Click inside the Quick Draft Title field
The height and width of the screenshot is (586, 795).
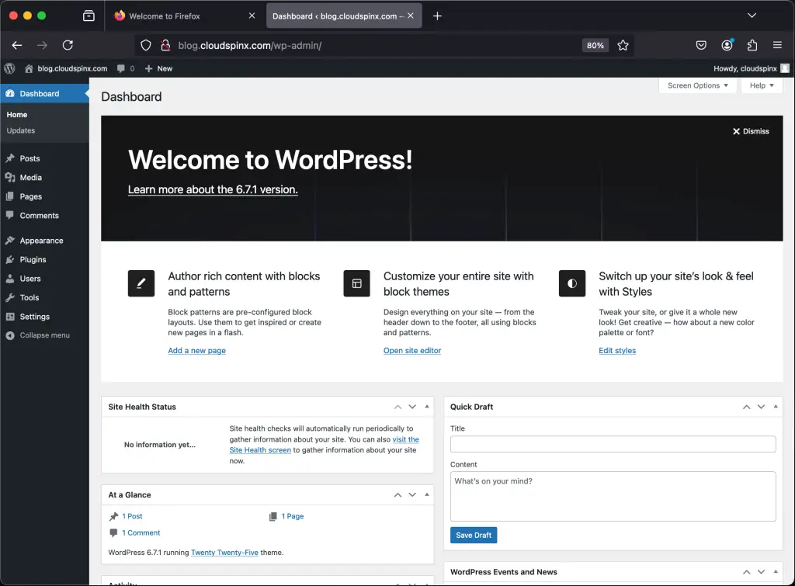pyautogui.click(x=613, y=443)
